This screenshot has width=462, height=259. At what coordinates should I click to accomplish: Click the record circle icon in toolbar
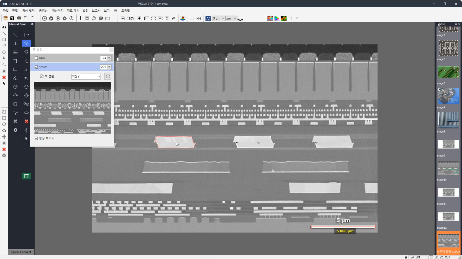point(58,18)
